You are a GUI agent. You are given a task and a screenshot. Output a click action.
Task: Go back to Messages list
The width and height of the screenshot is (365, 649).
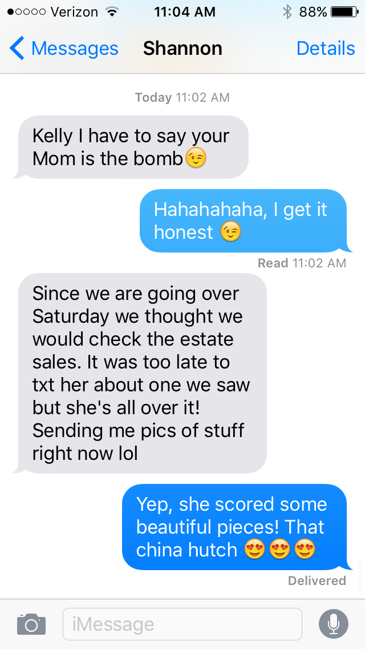[64, 49]
